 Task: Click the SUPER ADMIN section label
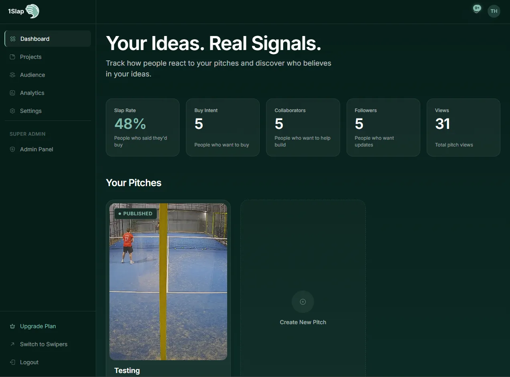(x=28, y=134)
